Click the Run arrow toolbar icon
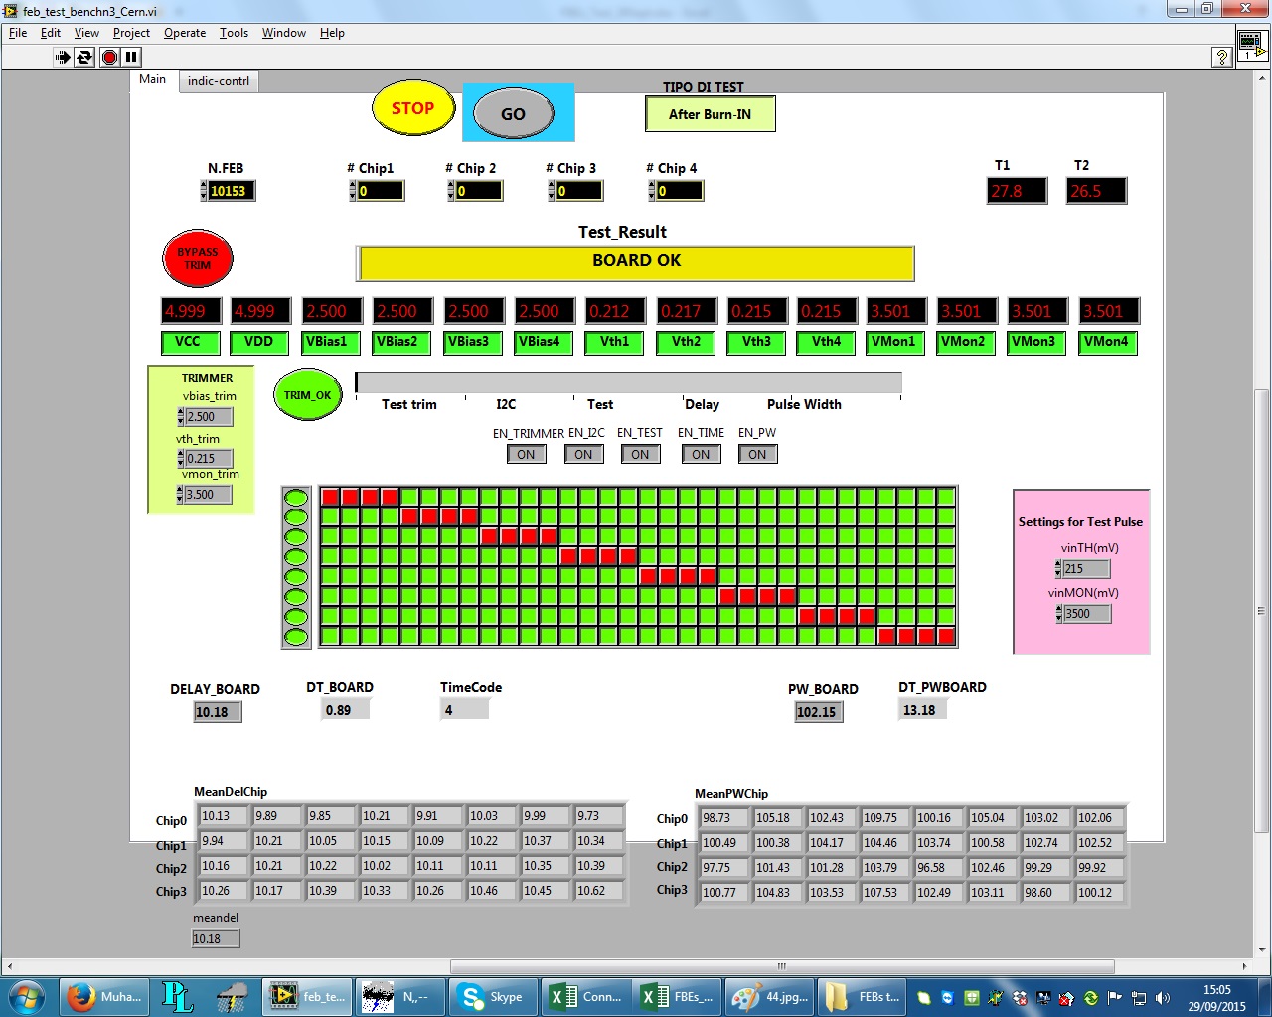1272x1017 pixels. pos(63,57)
